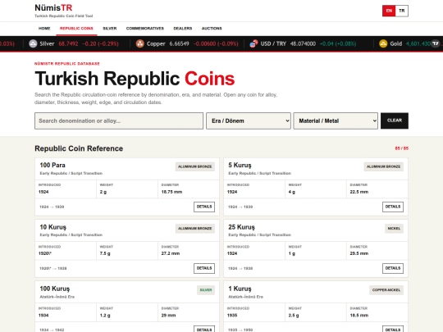Screen dimensions: 443x332
Task: Open the Material / Metal dropdown
Action: tap(336, 121)
